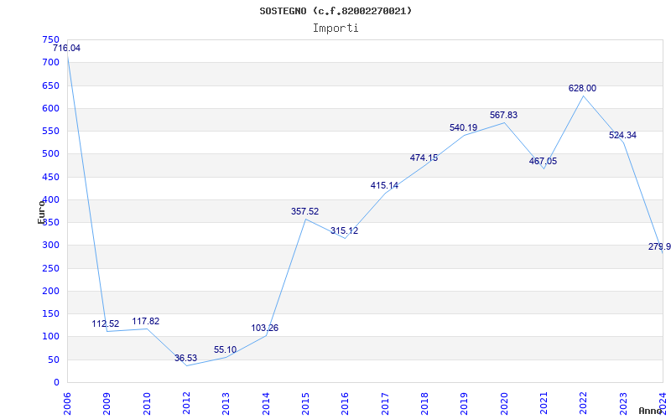Viewport: 671px width, 419px height.
Task: Select the 474.15 data label
Action: pyautogui.click(x=424, y=158)
